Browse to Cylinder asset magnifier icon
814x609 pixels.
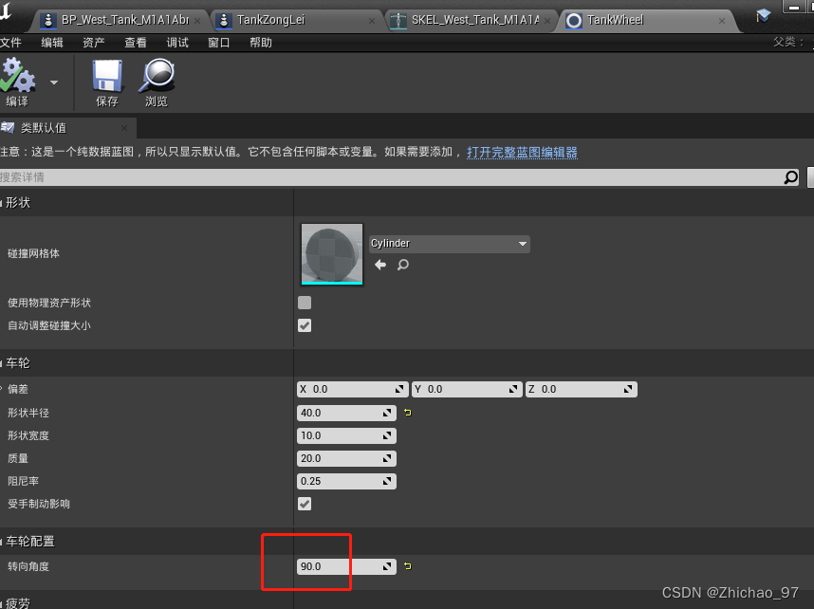pyautogui.click(x=403, y=265)
